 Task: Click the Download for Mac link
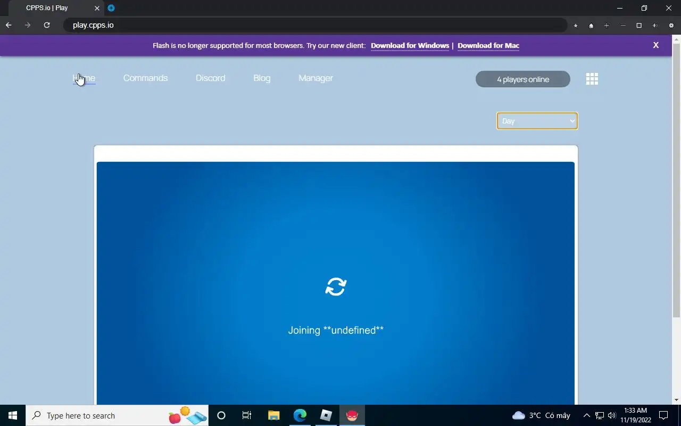coord(488,45)
